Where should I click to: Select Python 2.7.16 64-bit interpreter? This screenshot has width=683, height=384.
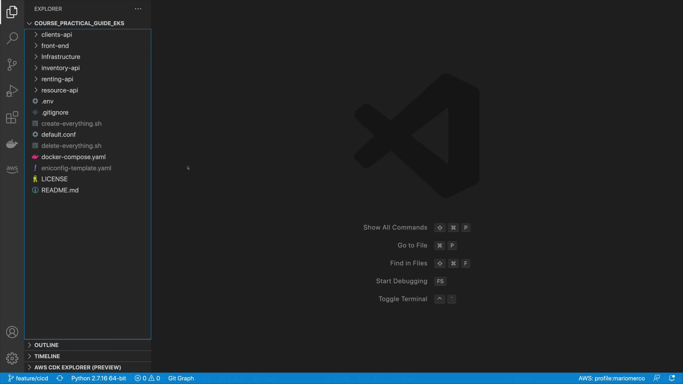click(99, 378)
